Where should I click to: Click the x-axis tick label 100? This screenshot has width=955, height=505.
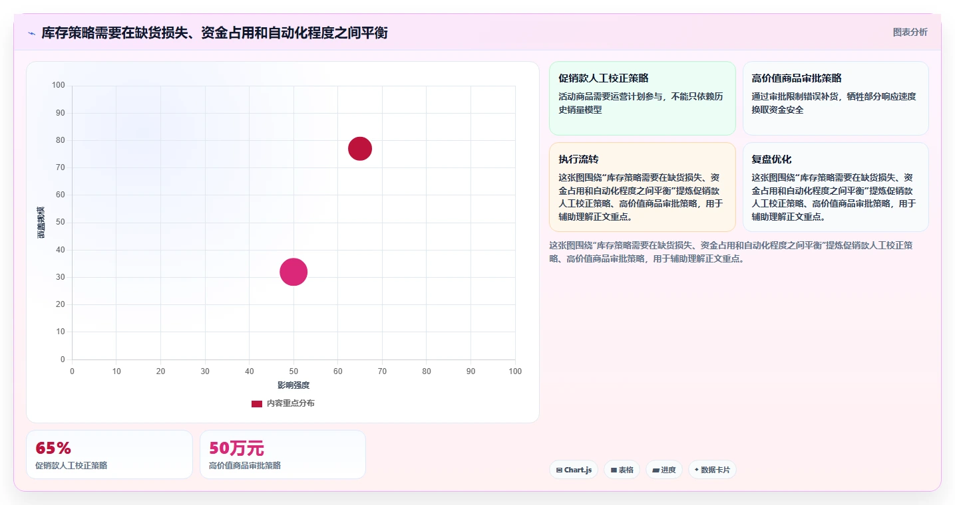(x=515, y=371)
